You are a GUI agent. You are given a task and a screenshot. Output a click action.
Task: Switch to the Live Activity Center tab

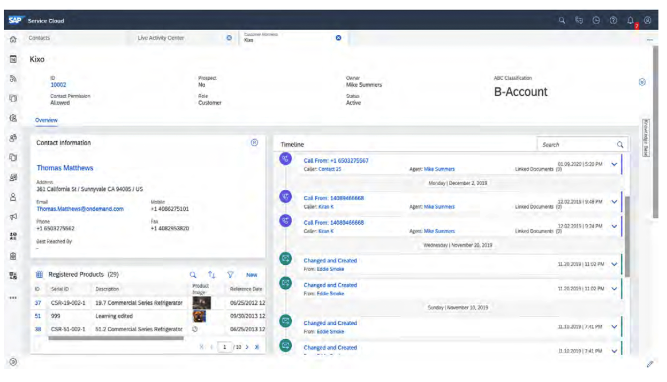pos(161,37)
